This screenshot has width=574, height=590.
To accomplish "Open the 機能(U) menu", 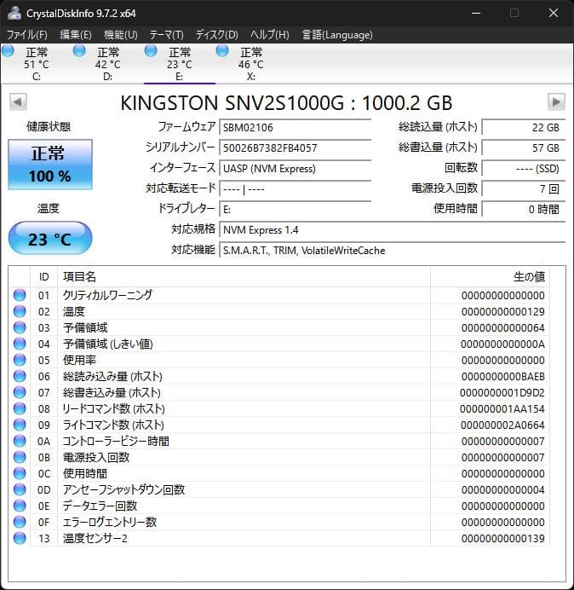I will coord(121,35).
